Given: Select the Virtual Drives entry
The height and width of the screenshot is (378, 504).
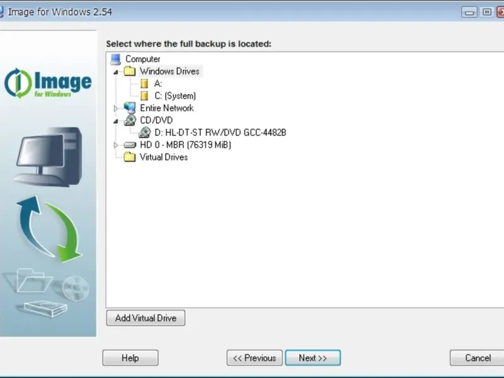Looking at the screenshot, I should point(164,157).
